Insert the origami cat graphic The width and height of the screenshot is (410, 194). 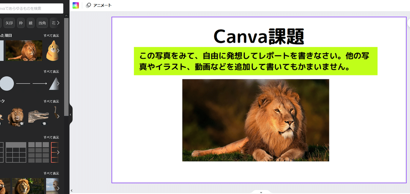[x=52, y=50]
